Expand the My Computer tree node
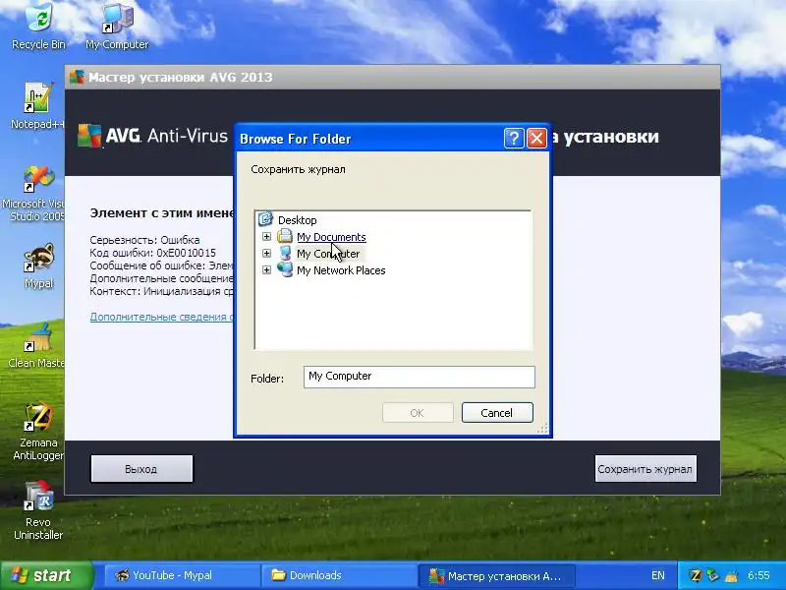This screenshot has height=590, width=786. point(266,254)
